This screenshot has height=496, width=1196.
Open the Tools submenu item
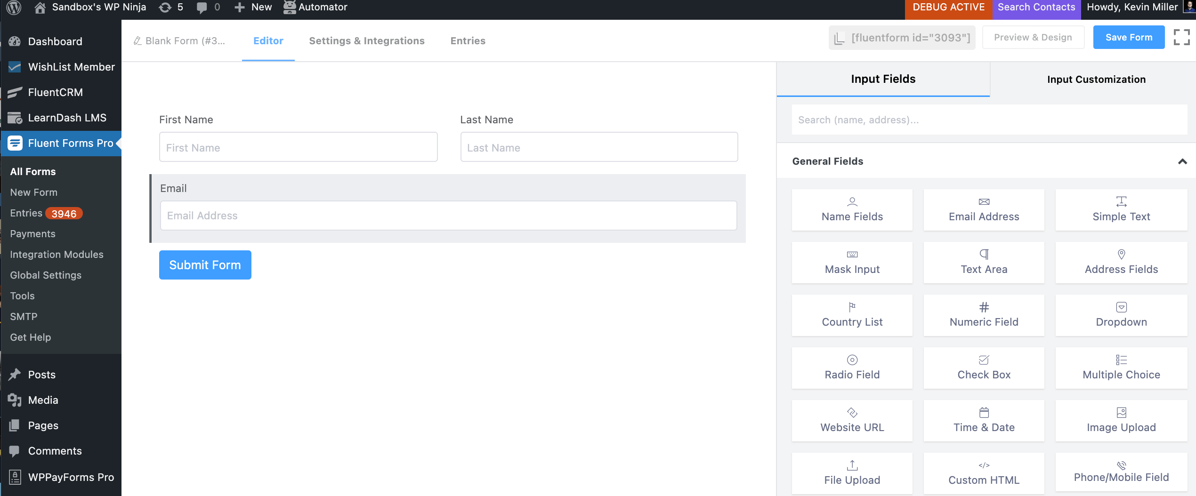23,296
